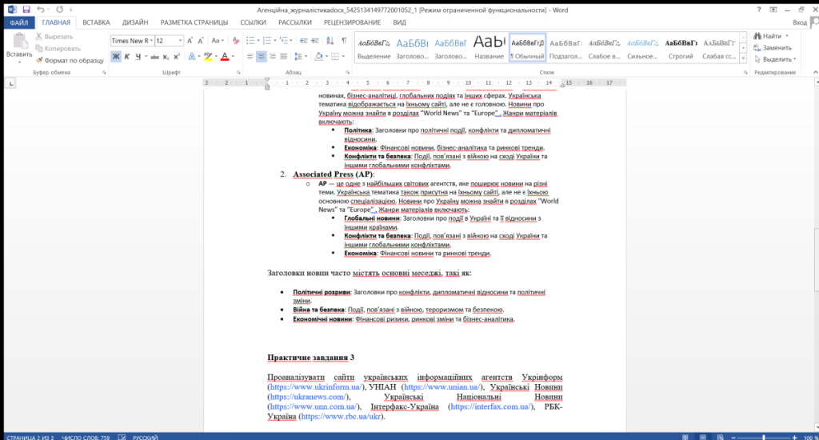Screen dimensions: 819x440
Task: Decrease paragraph indent
Action: pos(303,41)
